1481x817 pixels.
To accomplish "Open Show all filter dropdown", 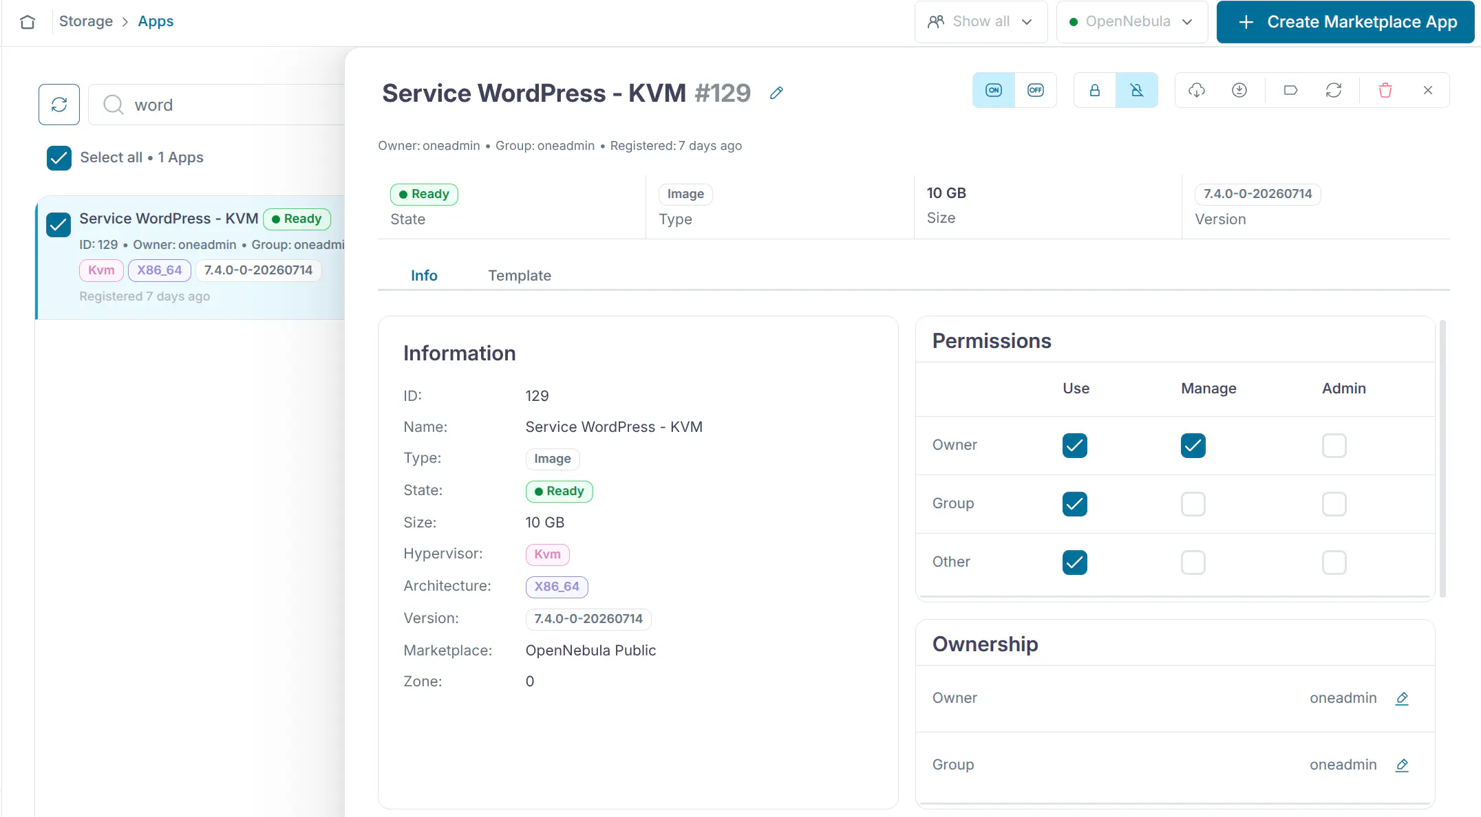I will click(981, 22).
